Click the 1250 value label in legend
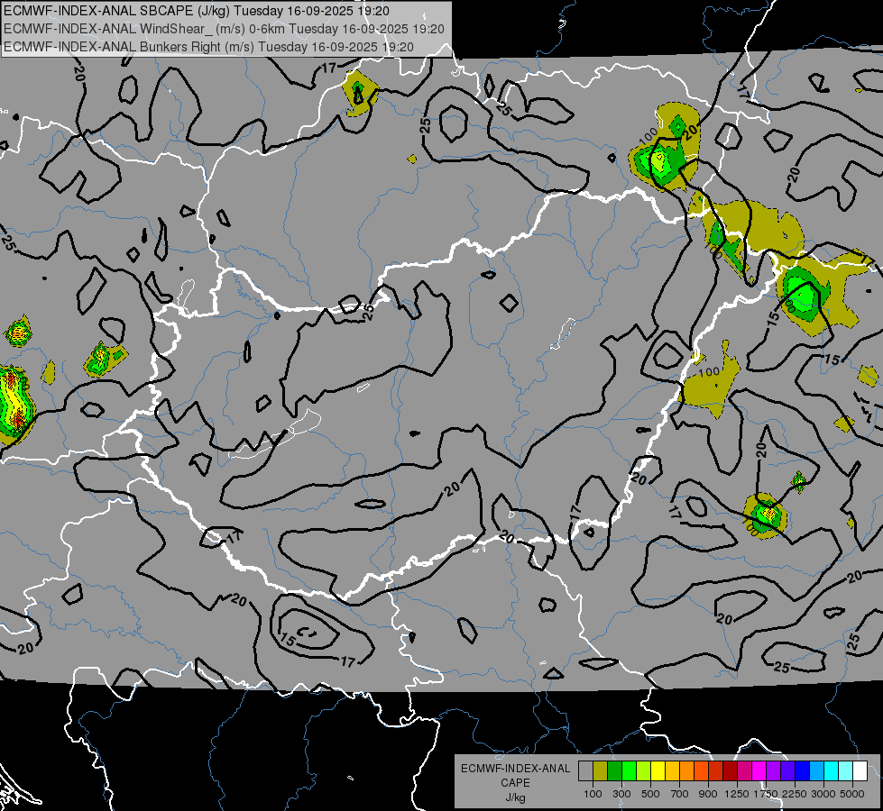Viewport: 883px width, 811px height. click(737, 794)
